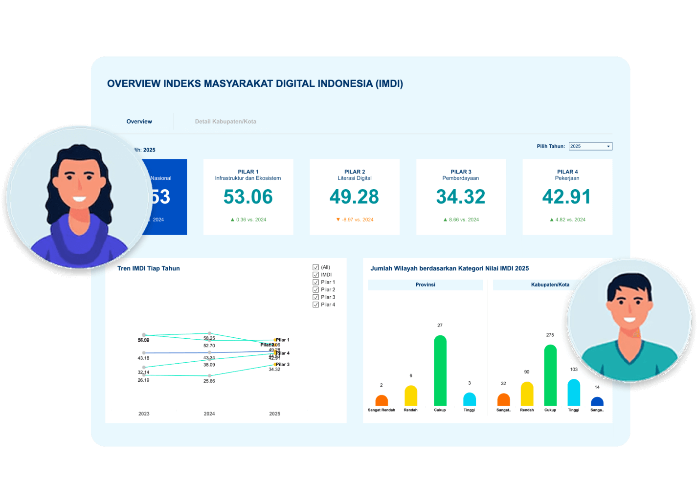Click the green up arrow in the Pilar 1 card

tap(232, 220)
